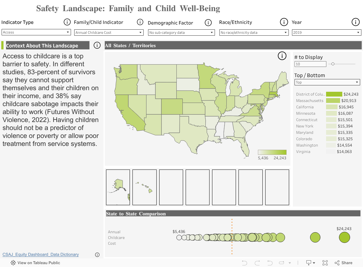Image resolution: width=363 pixels, height=267 pixels.
Task: Click the info icon on the map panel
Action: (282, 56)
